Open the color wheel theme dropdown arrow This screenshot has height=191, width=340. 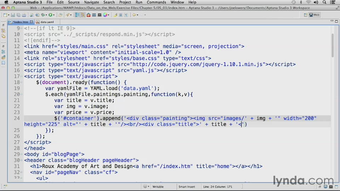coord(108,15)
